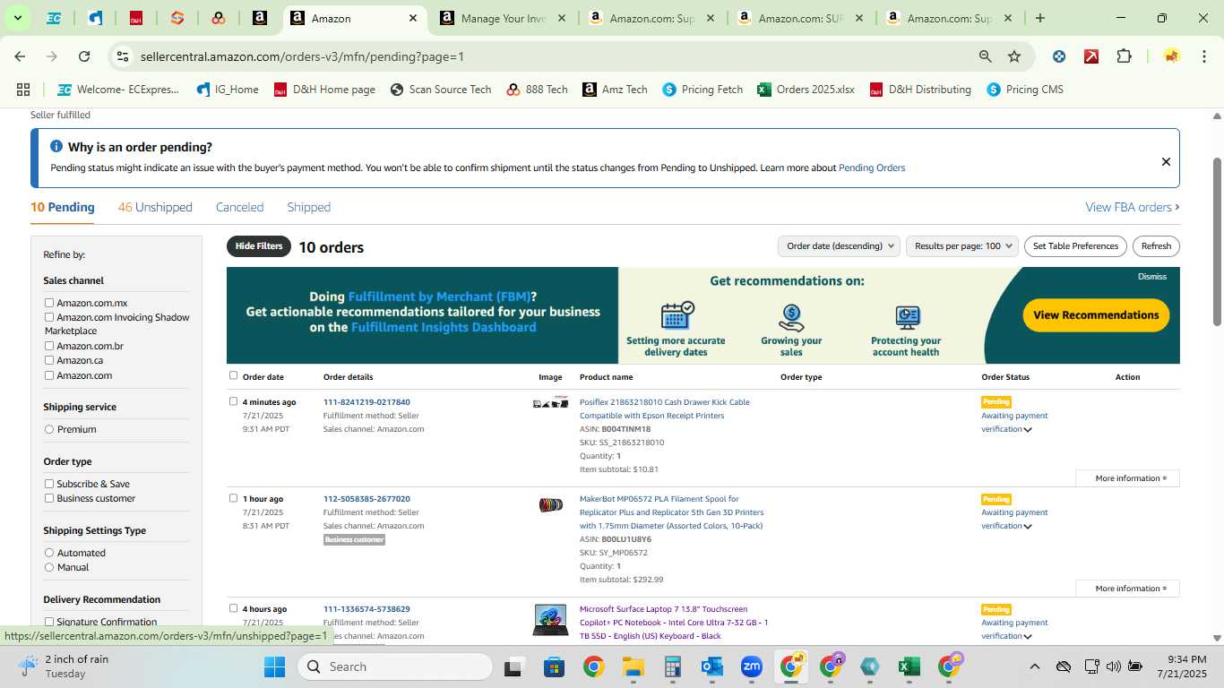Screen dimensions: 1224x688
Task: Go to View FBA orders
Action: pyautogui.click(x=1133, y=207)
